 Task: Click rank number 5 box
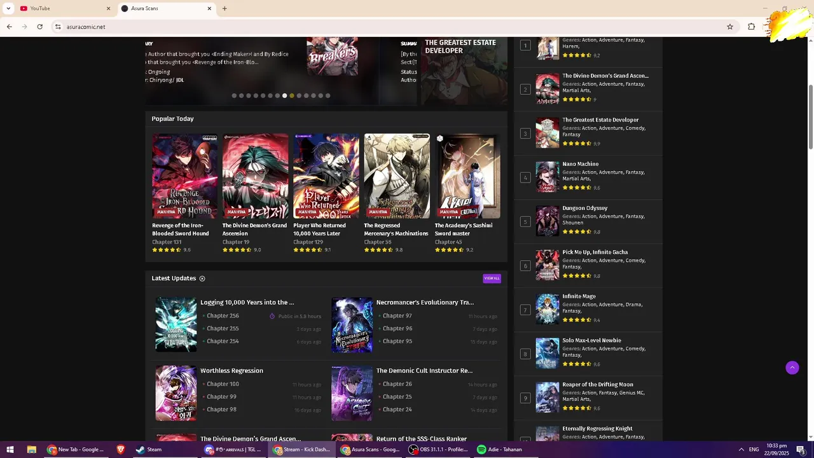tap(525, 221)
